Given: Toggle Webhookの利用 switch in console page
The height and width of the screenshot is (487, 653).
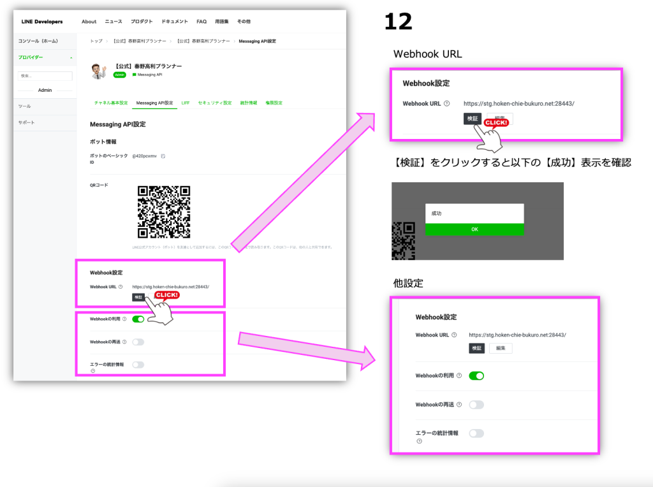Looking at the screenshot, I should click(138, 319).
